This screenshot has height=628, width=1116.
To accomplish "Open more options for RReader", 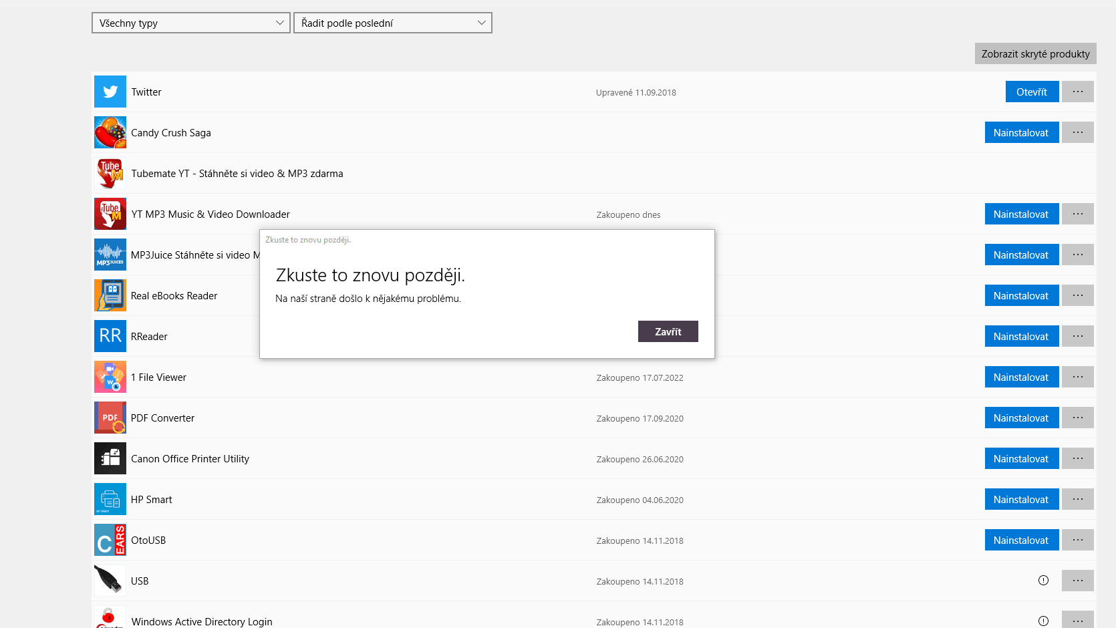I will click(x=1078, y=336).
